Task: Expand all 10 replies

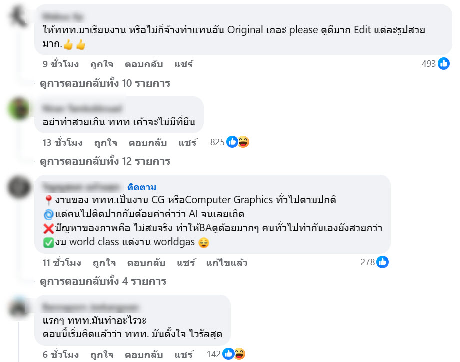Action: 105,83
